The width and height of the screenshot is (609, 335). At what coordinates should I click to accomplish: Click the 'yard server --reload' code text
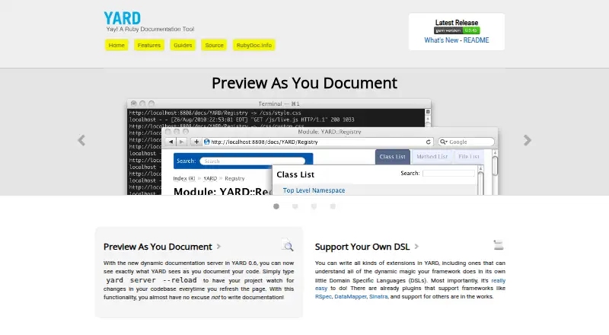pos(151,280)
